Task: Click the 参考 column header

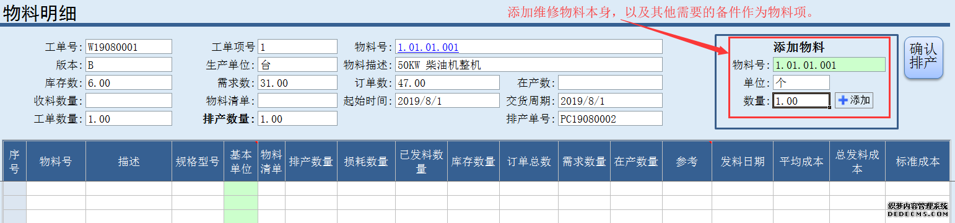Action: coord(687,161)
